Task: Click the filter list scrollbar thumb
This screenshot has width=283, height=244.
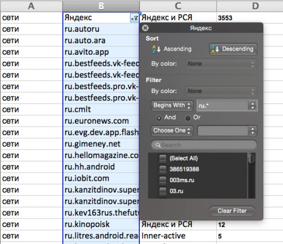Action: [251, 159]
